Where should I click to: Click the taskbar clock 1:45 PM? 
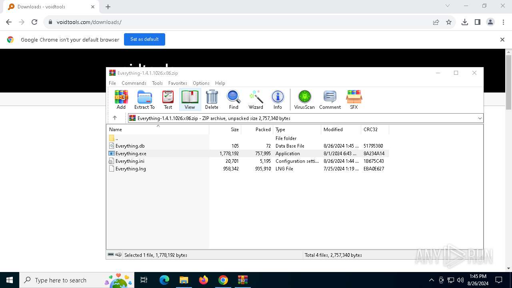(x=478, y=276)
